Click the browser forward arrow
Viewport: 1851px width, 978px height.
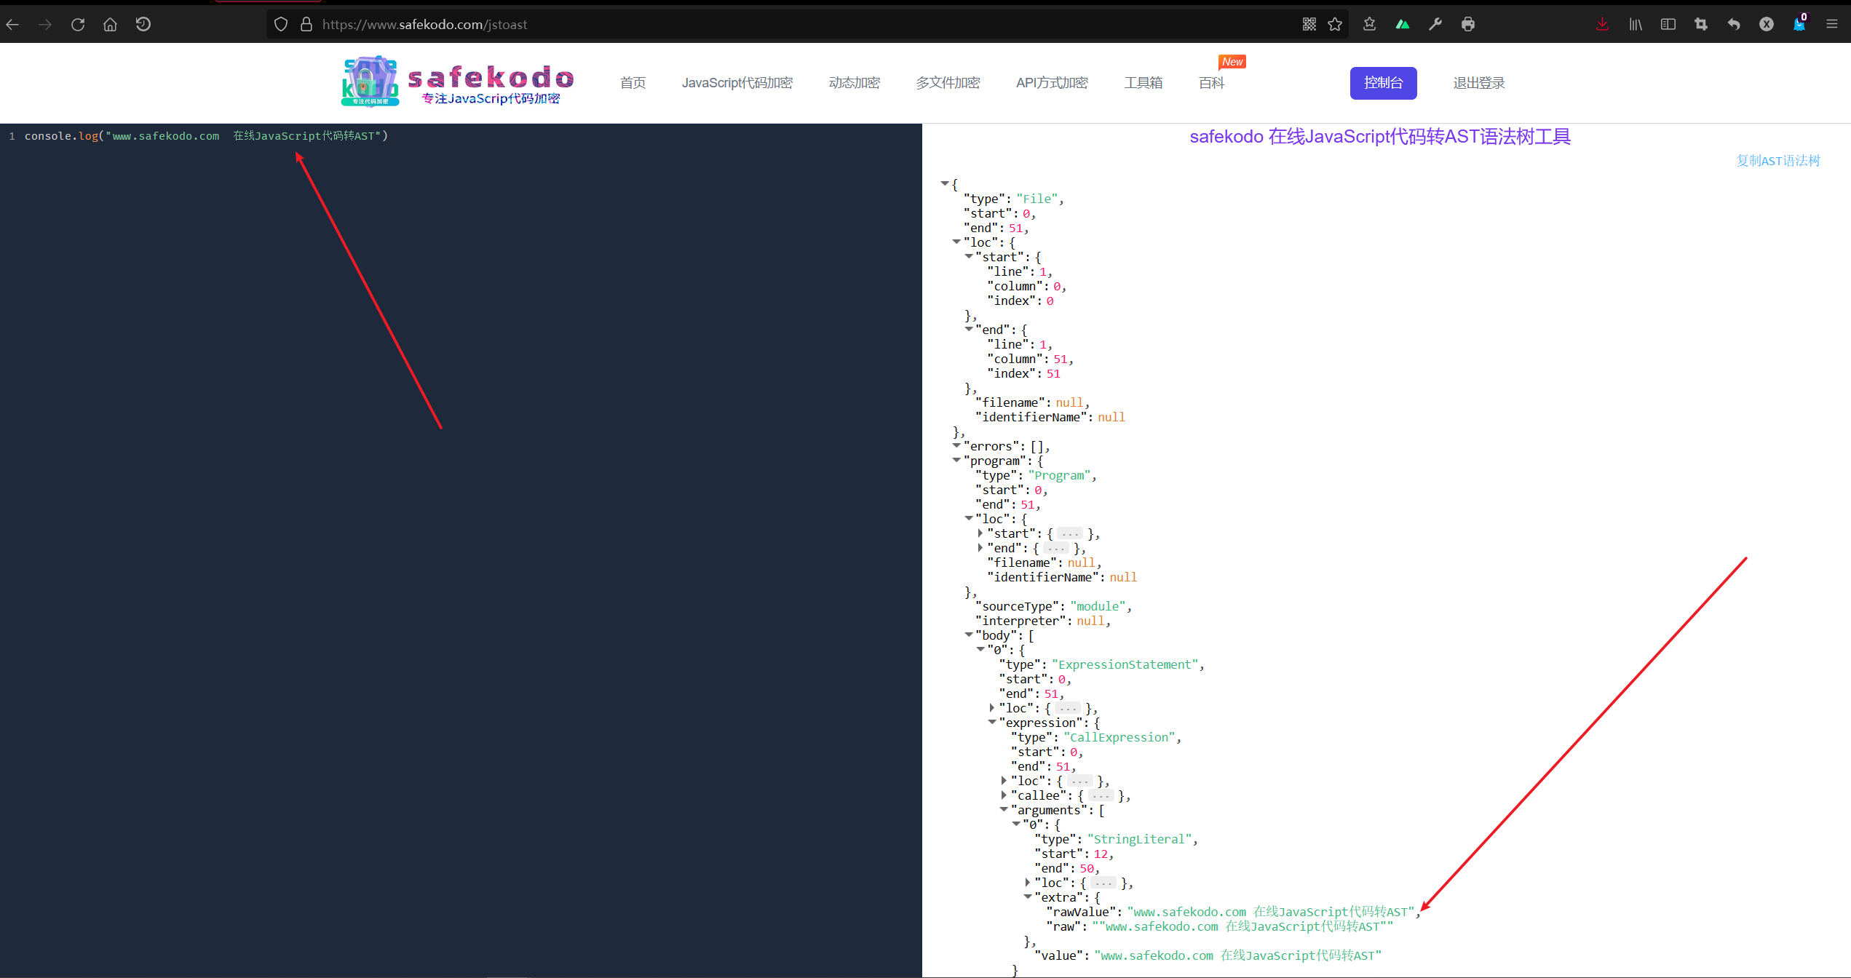45,24
